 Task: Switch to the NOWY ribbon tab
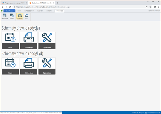(x=19, y=11)
